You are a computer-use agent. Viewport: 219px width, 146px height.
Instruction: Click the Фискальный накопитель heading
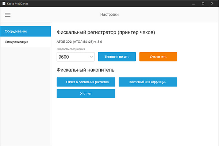click(x=85, y=70)
